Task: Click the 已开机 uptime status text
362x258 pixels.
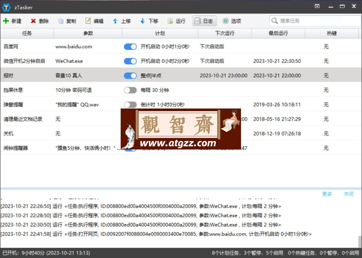Action: [x=46, y=253]
